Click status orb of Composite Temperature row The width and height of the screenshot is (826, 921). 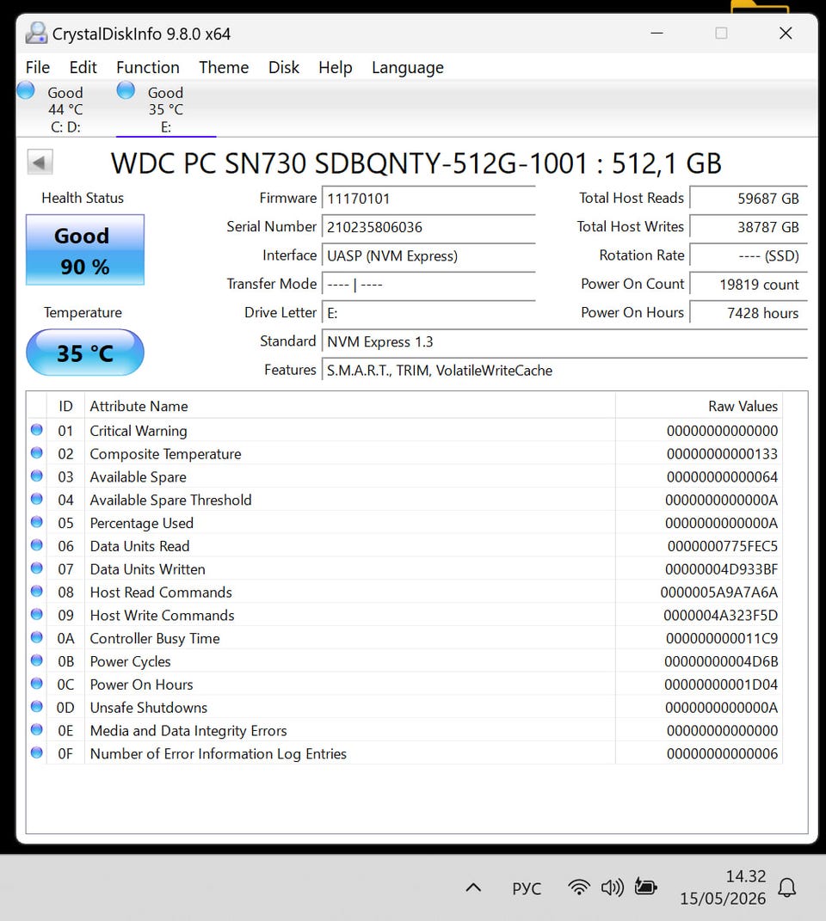coord(36,453)
